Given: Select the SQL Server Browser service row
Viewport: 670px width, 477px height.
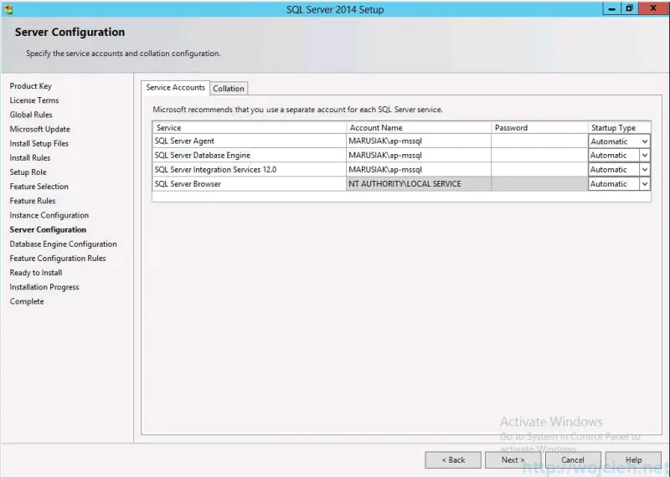Looking at the screenshot, I should point(249,183).
